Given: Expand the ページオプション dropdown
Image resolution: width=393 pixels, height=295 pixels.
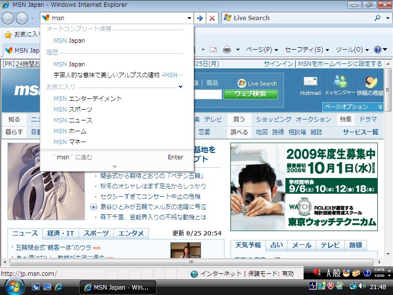Looking at the screenshot, I should [353, 107].
